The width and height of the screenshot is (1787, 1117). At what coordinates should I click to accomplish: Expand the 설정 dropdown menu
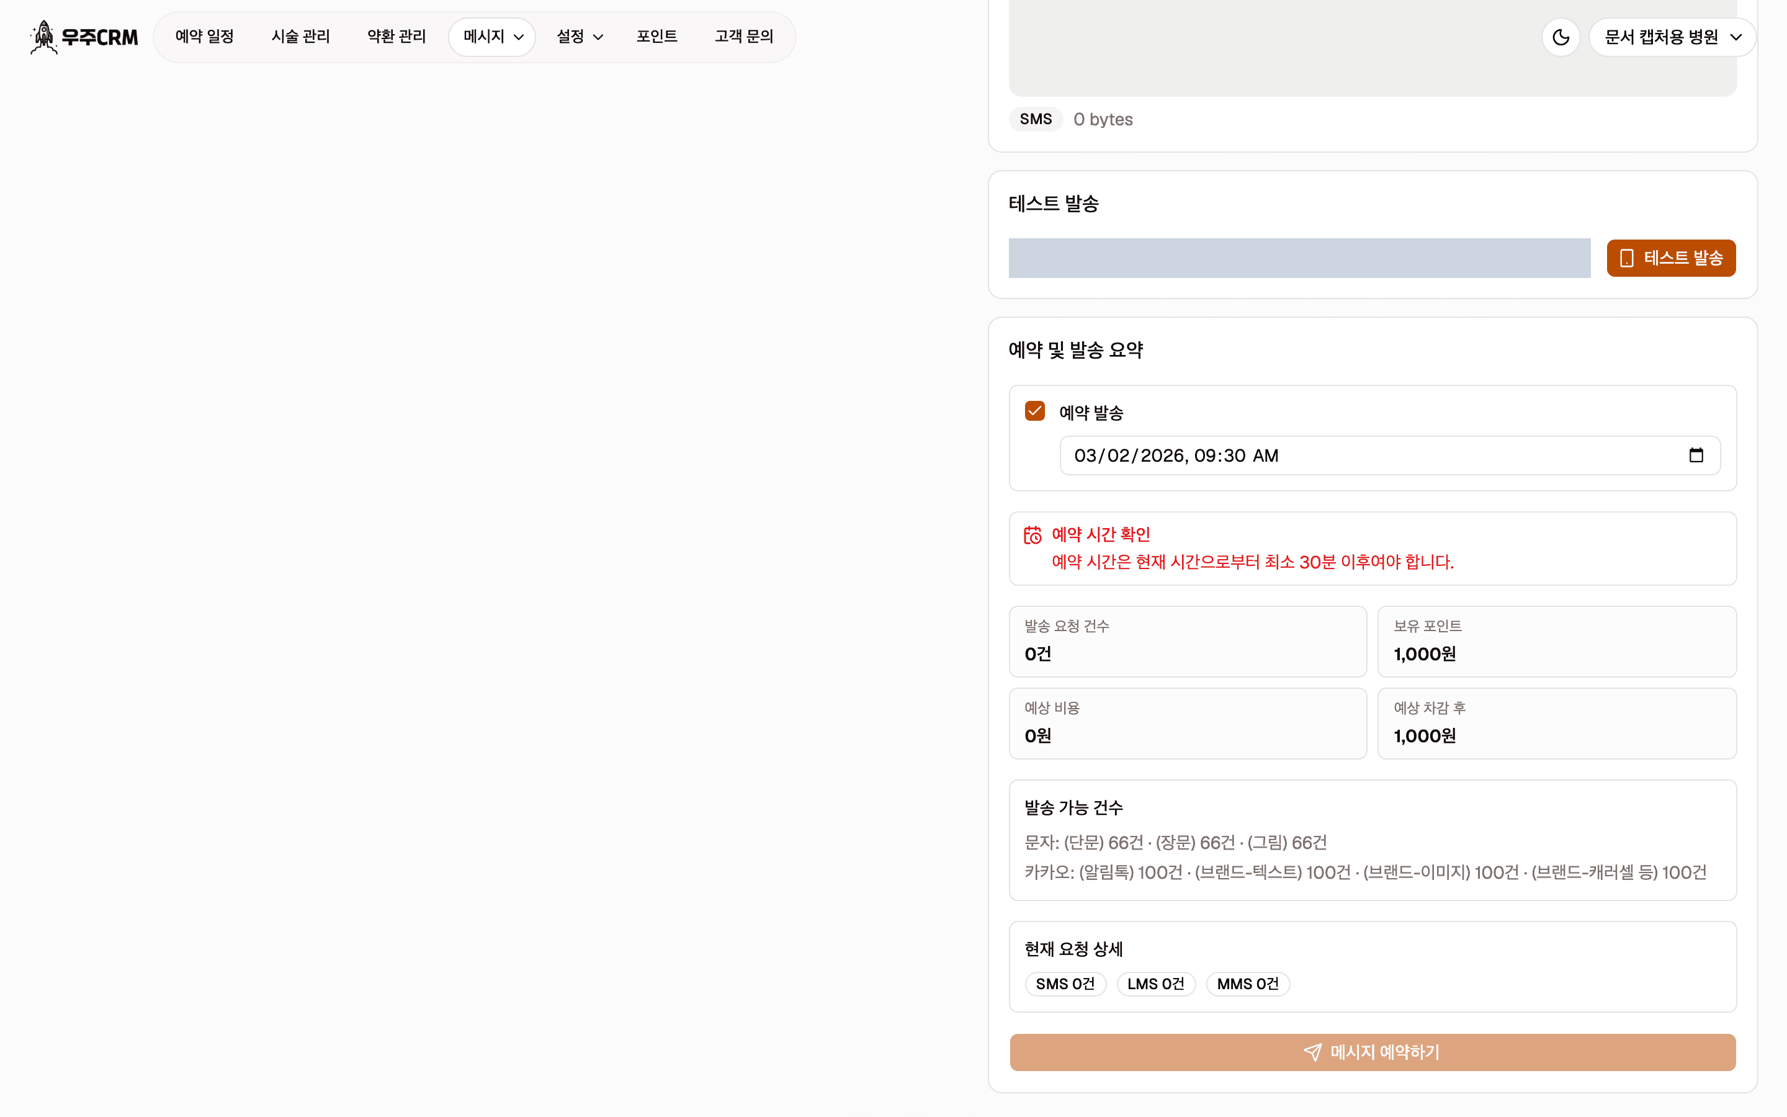pos(580,37)
